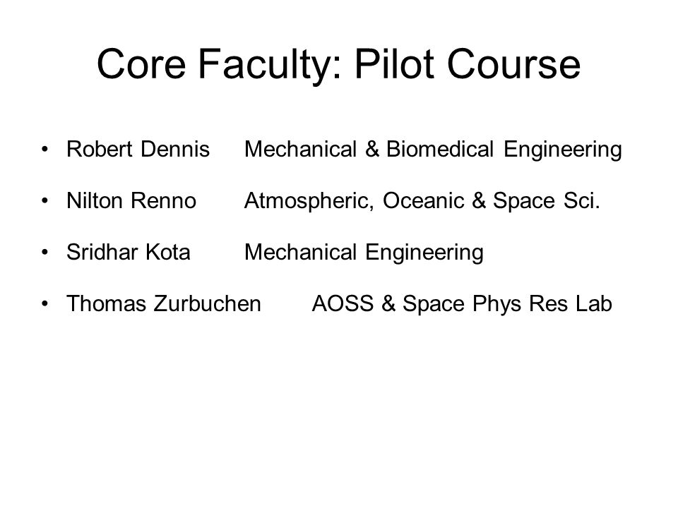Click the bullet before Sridhar Kota
This screenshot has width=678, height=508.
tap(44, 253)
